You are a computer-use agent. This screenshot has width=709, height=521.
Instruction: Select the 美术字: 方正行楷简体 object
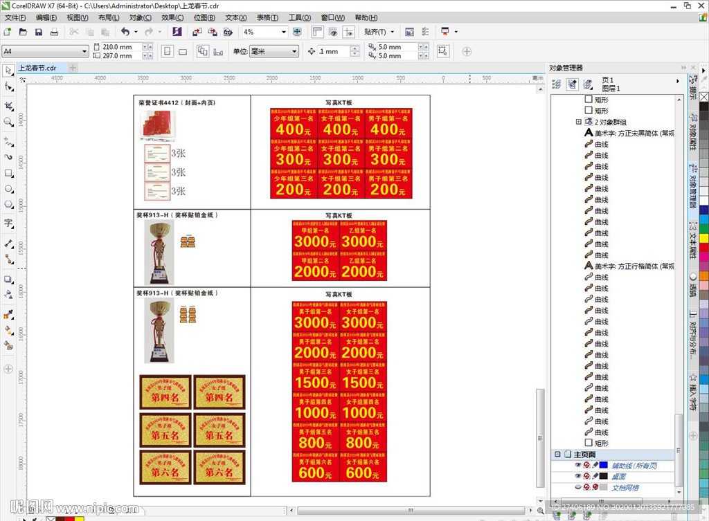tap(629, 266)
